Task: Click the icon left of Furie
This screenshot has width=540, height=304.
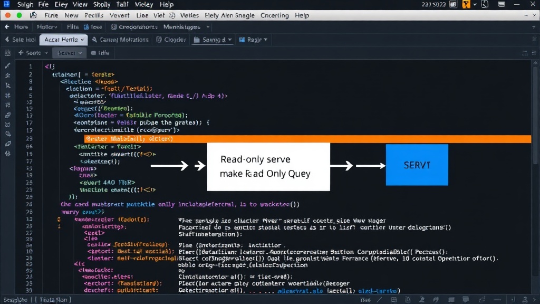Action: (33, 15)
